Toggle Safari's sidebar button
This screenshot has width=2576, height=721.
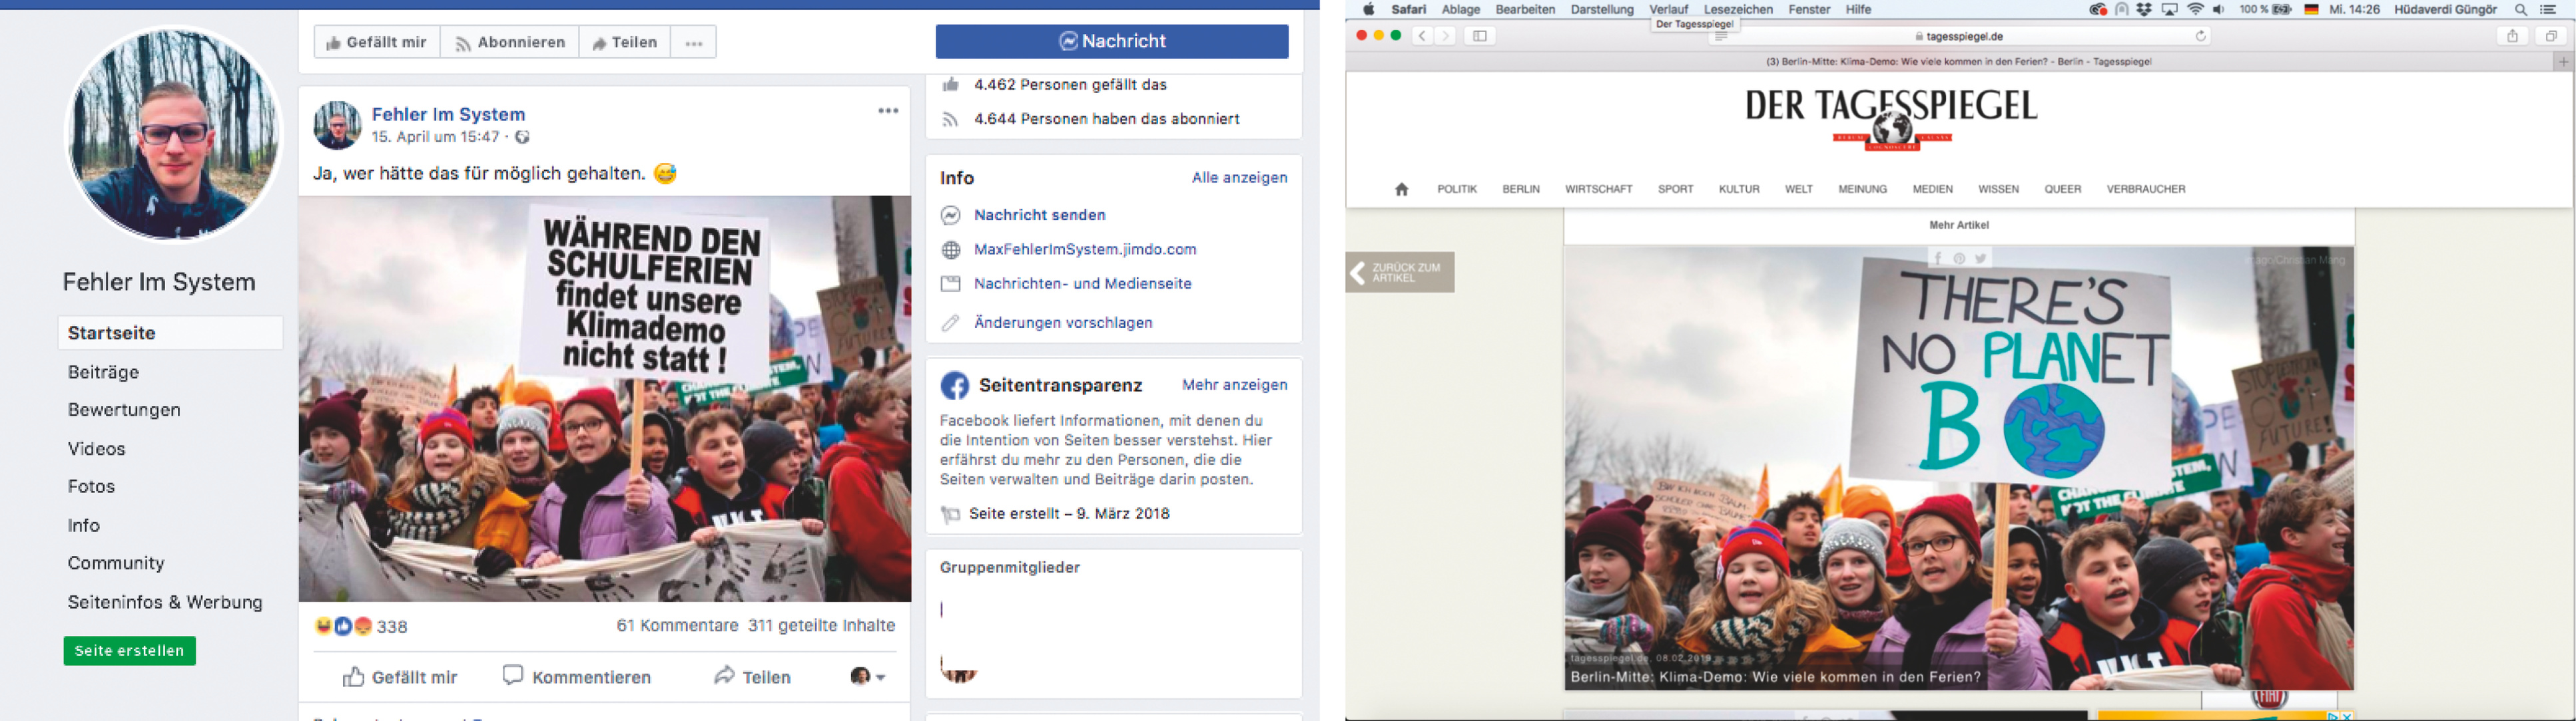[x=1480, y=36]
